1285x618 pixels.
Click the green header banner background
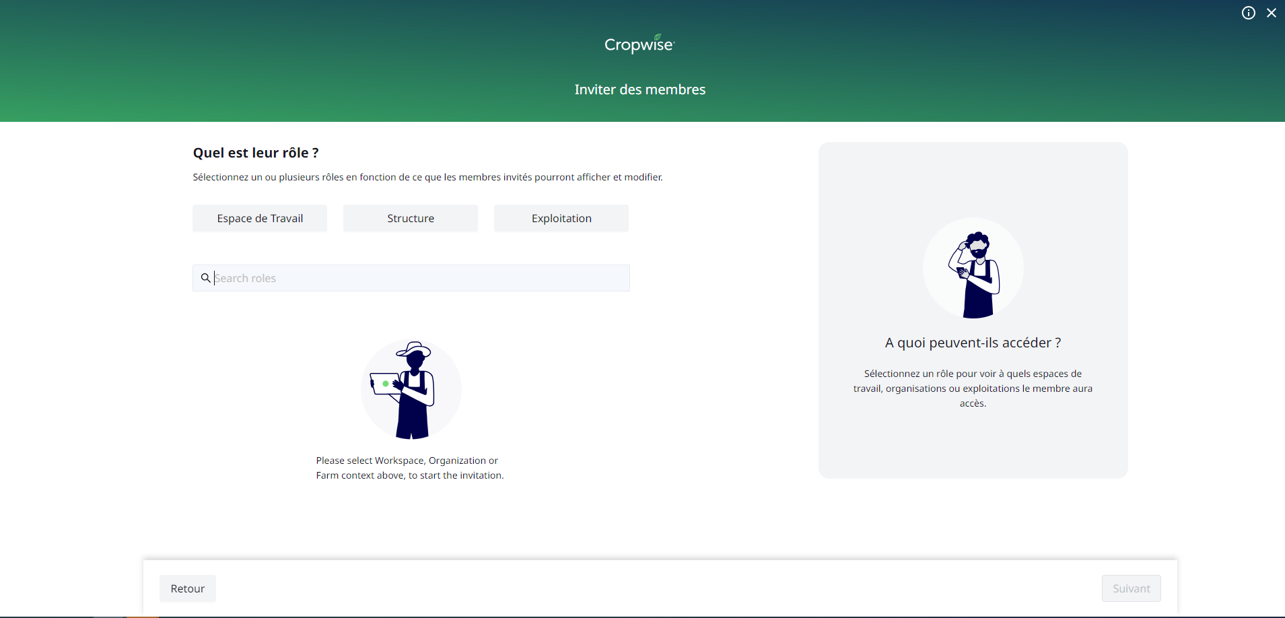coord(269,61)
